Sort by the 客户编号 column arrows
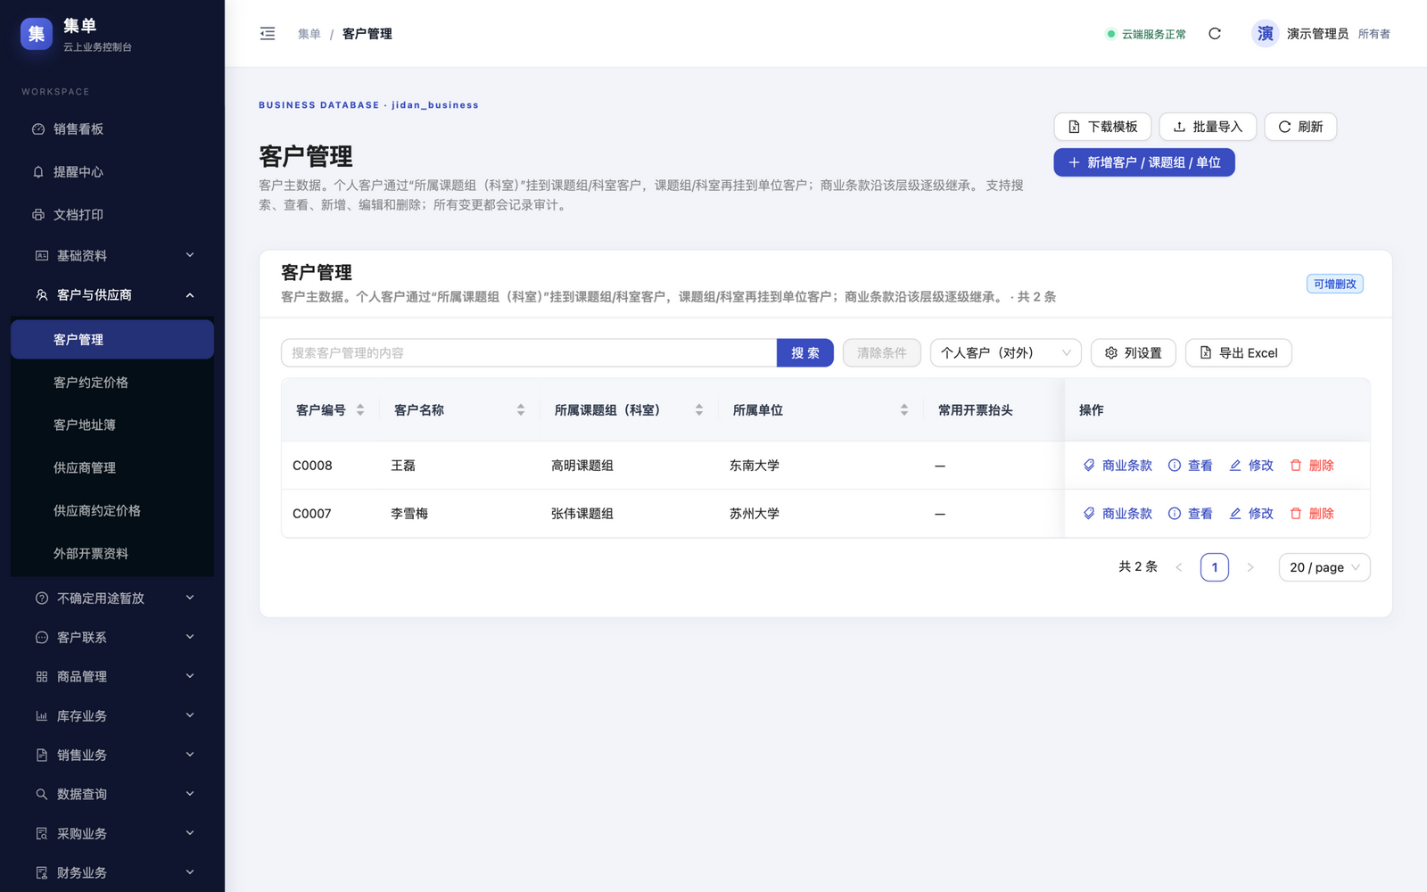The image size is (1427, 892). [x=360, y=410]
